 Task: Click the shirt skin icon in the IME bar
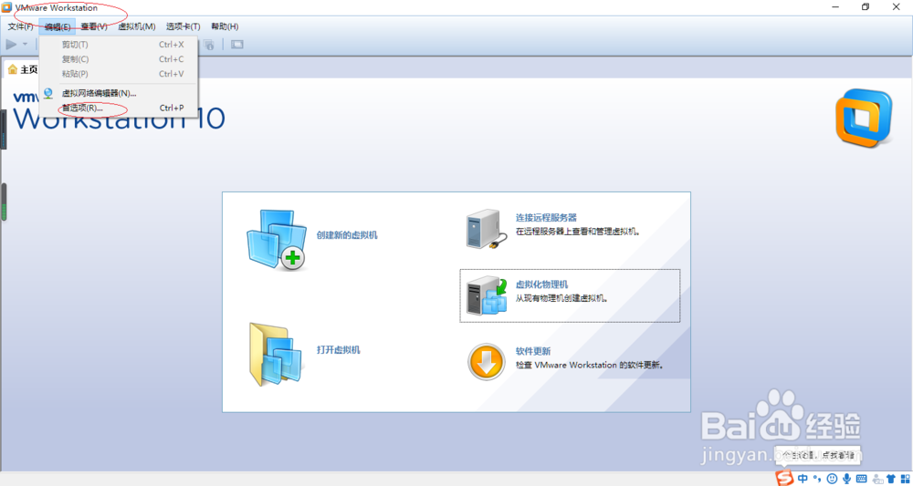click(x=890, y=479)
